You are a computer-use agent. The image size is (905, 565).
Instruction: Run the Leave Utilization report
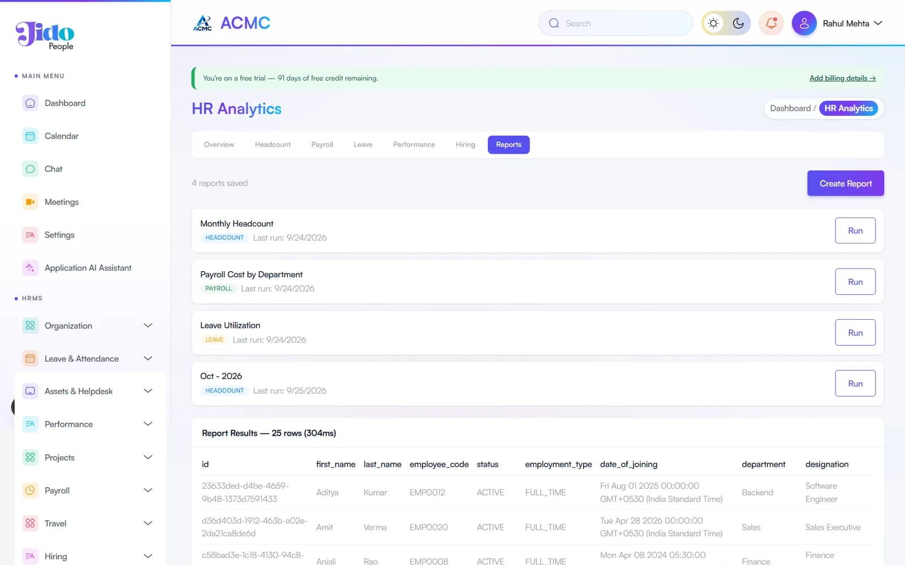click(x=855, y=333)
